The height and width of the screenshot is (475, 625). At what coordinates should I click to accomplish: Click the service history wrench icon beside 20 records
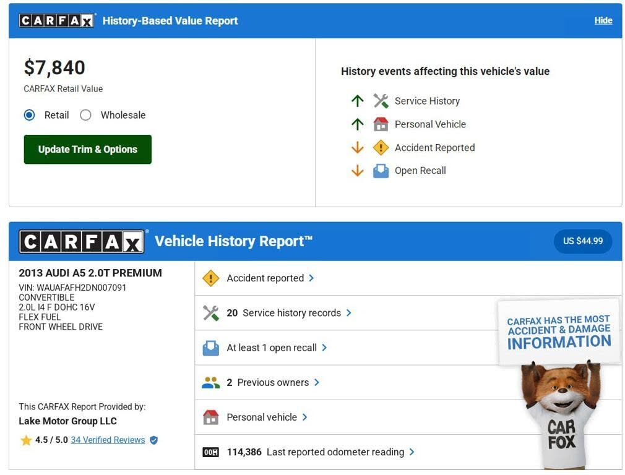coord(211,313)
